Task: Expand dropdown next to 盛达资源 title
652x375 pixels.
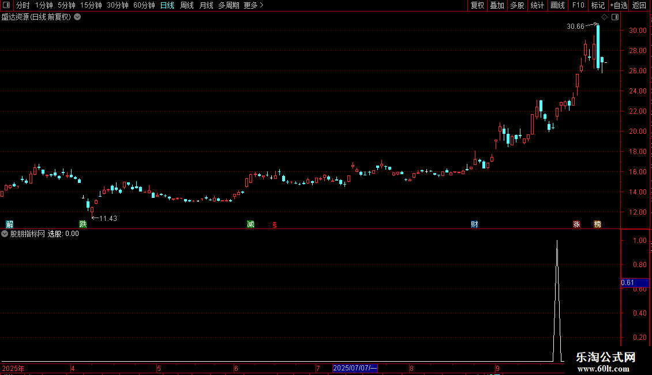Action: [x=77, y=17]
